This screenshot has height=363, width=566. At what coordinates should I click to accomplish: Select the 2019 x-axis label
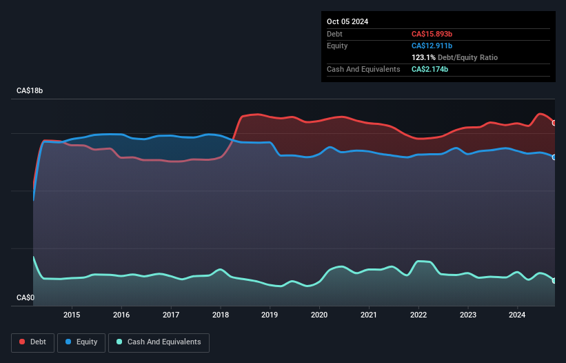(x=270, y=315)
